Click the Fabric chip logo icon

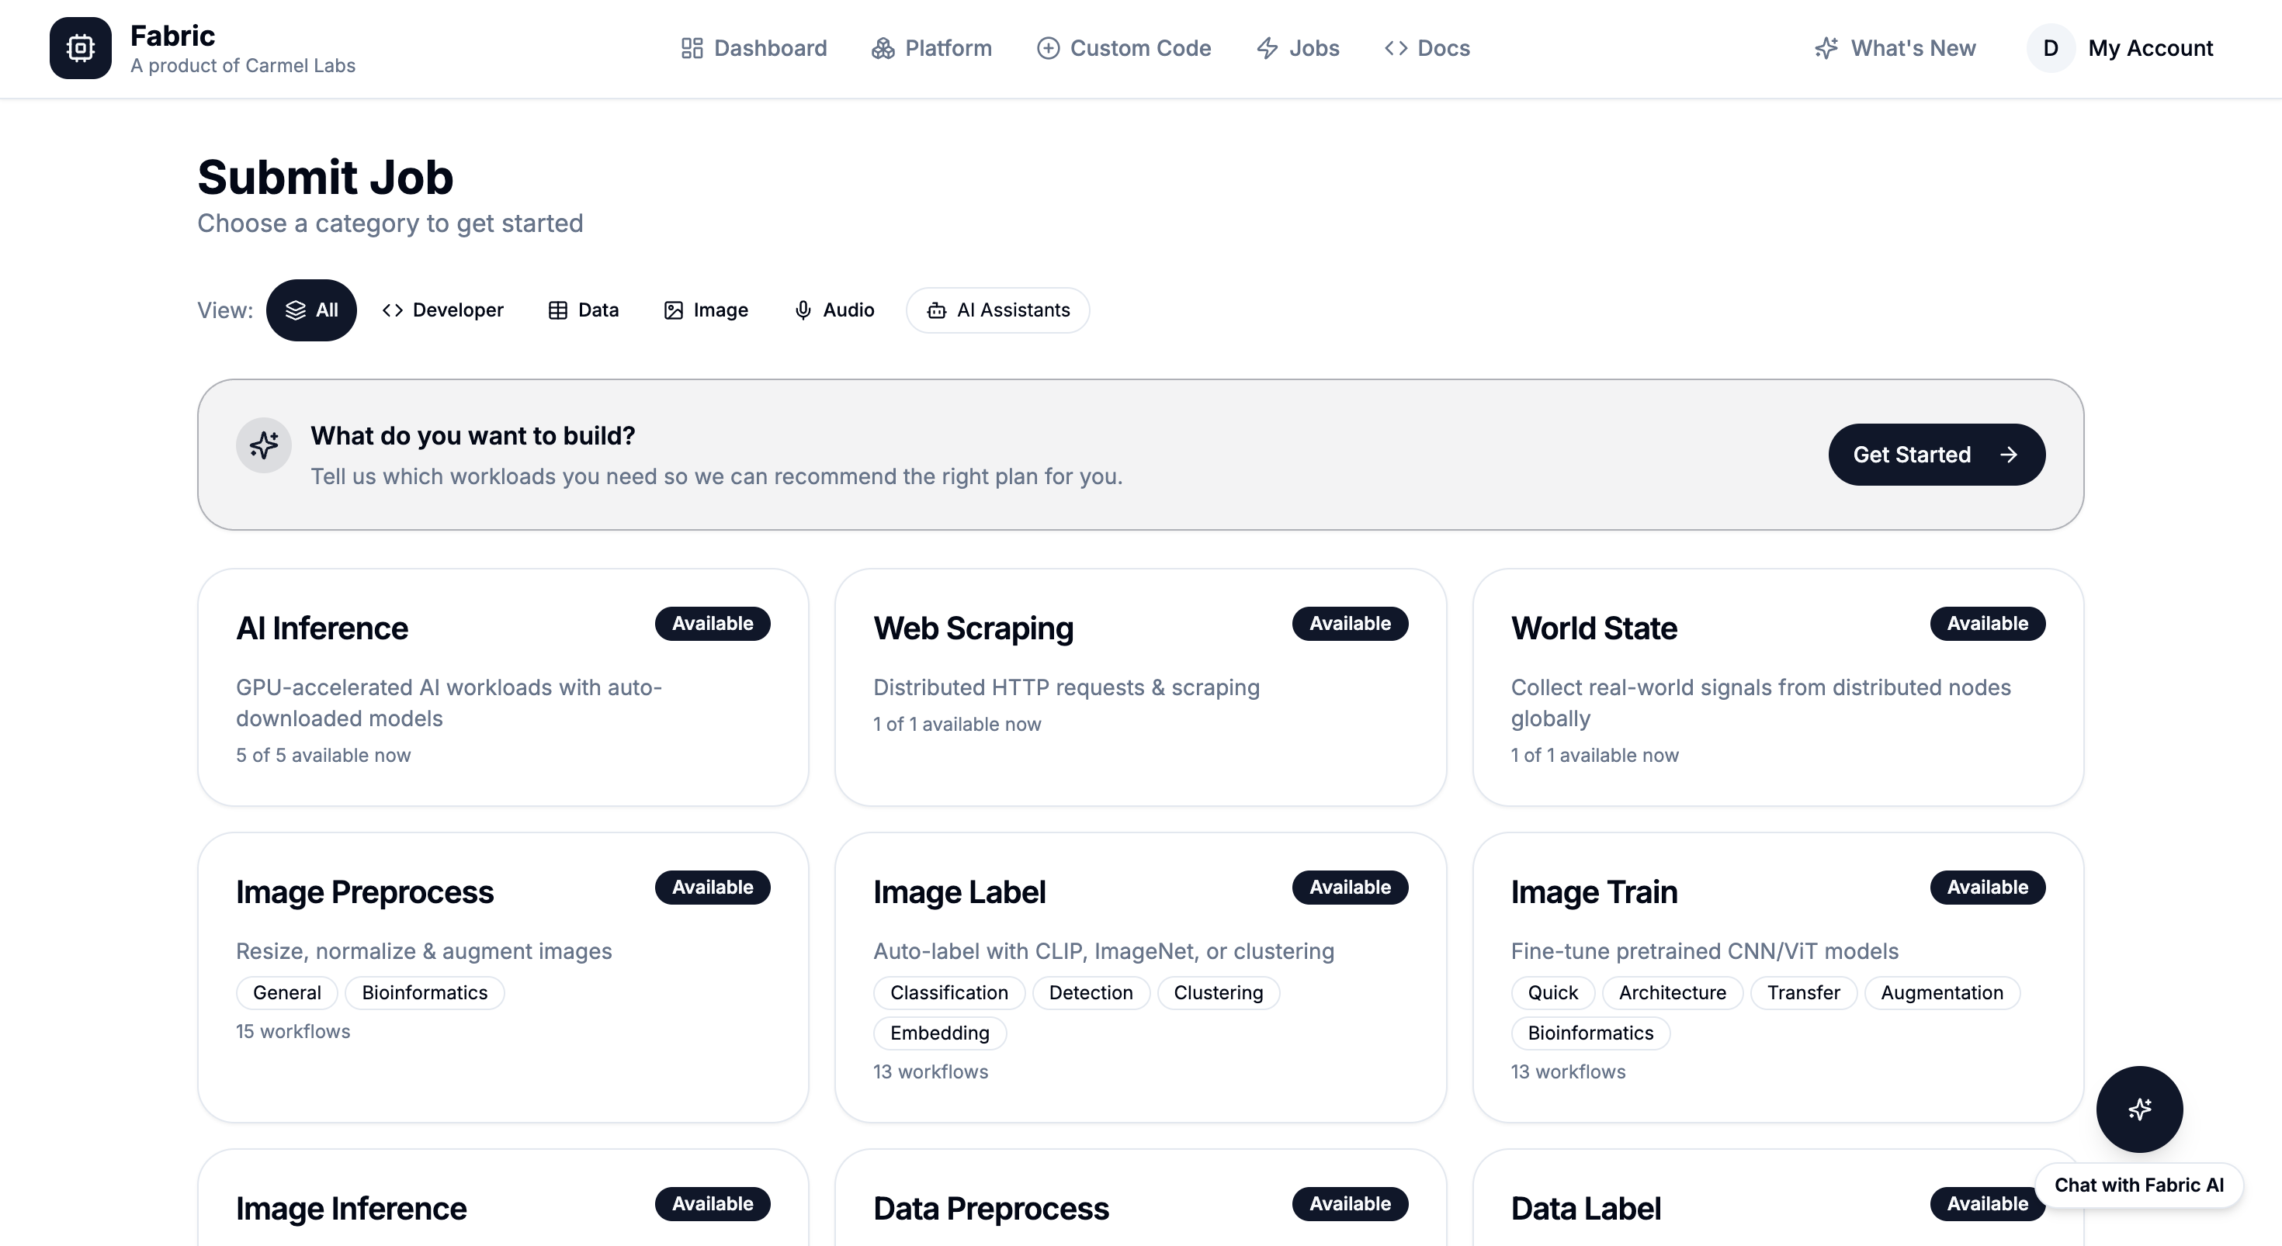(x=80, y=48)
